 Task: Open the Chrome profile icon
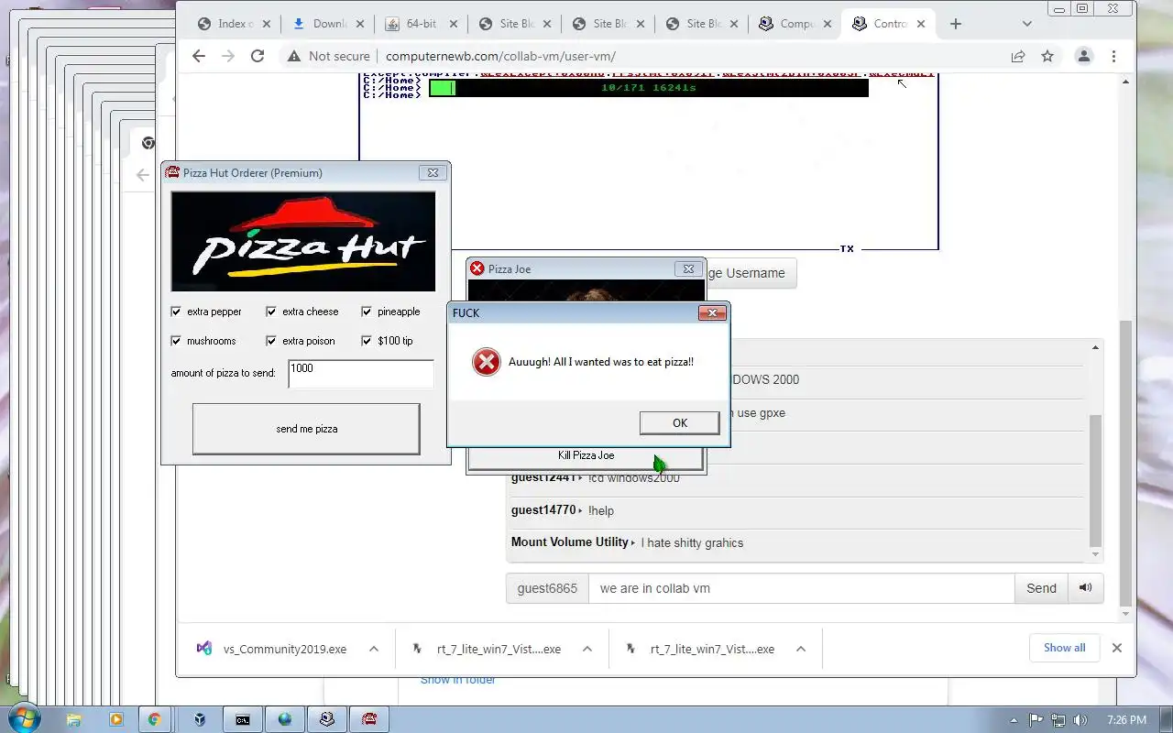pos(1083,56)
